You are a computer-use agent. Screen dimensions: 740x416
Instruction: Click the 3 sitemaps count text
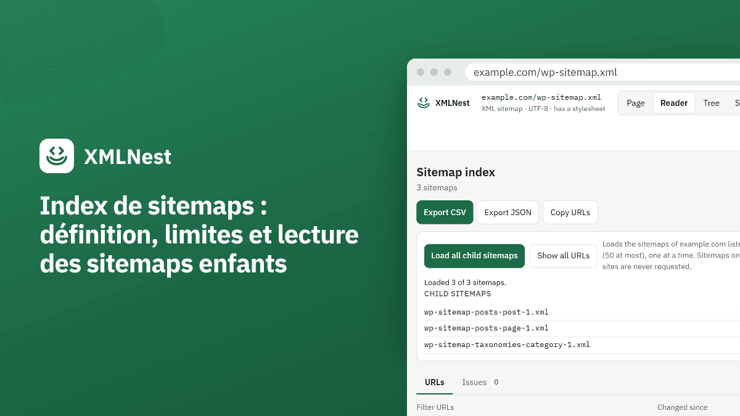click(437, 187)
